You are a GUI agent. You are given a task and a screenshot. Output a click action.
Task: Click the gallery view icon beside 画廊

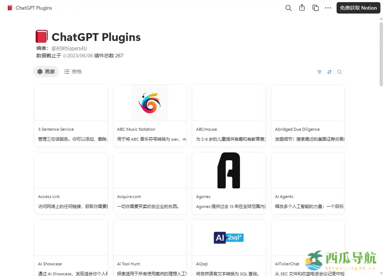click(40, 72)
